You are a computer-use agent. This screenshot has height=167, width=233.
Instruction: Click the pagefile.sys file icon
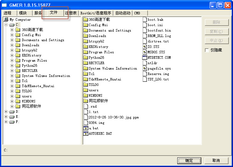(145, 68)
